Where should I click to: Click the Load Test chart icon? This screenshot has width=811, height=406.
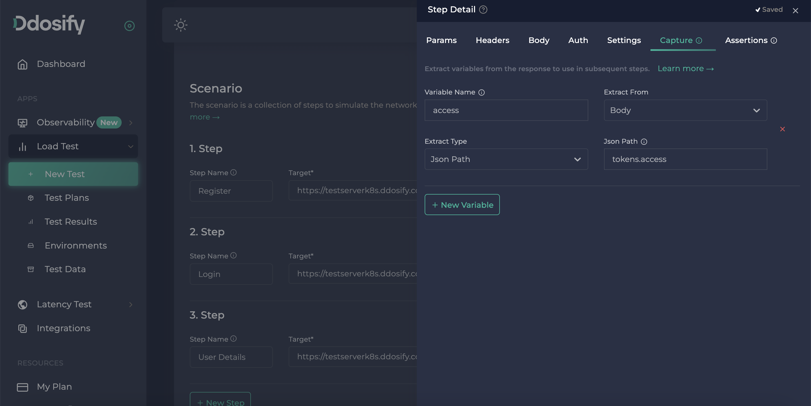pyautogui.click(x=22, y=146)
